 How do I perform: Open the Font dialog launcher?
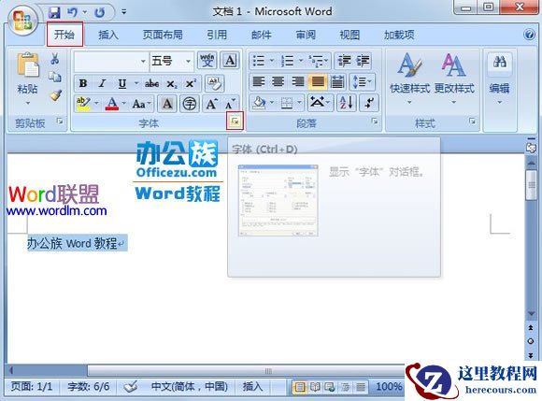[x=235, y=121]
